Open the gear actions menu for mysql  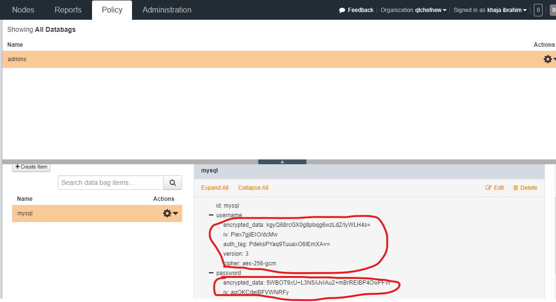(170, 213)
